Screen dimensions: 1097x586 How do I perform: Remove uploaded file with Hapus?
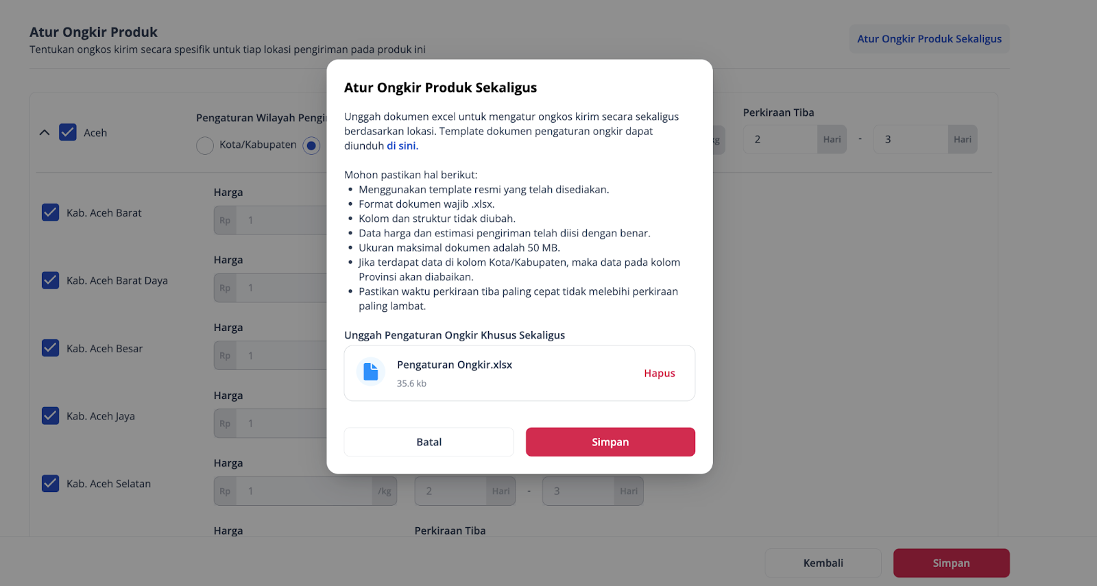(659, 374)
